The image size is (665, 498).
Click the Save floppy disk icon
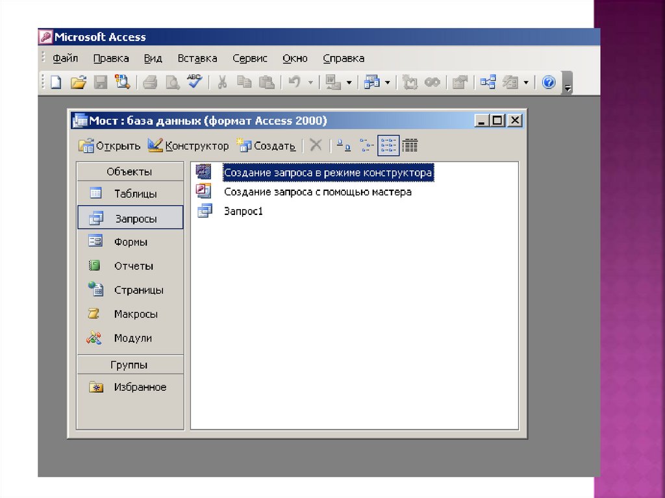click(101, 82)
